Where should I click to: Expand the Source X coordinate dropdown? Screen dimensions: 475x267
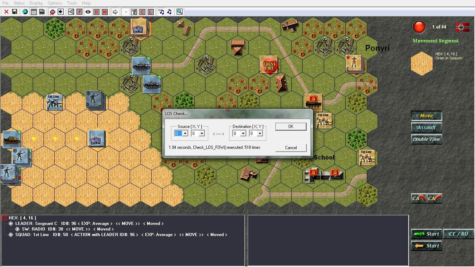(x=185, y=133)
